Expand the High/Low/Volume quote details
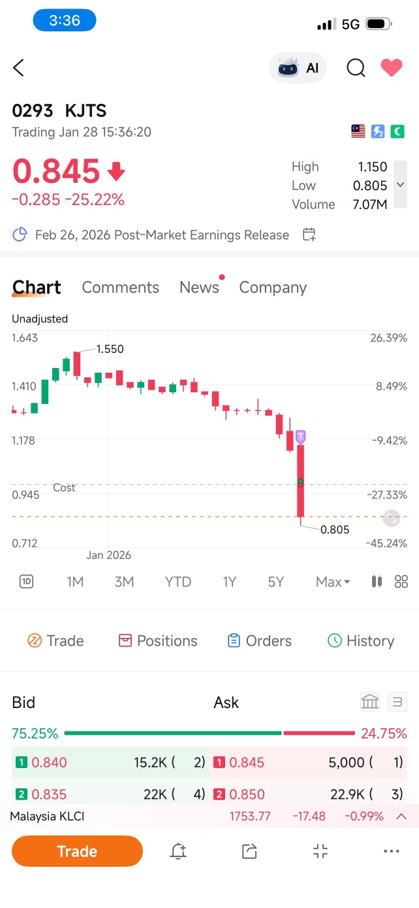Image resolution: width=419 pixels, height=908 pixels. 400,185
